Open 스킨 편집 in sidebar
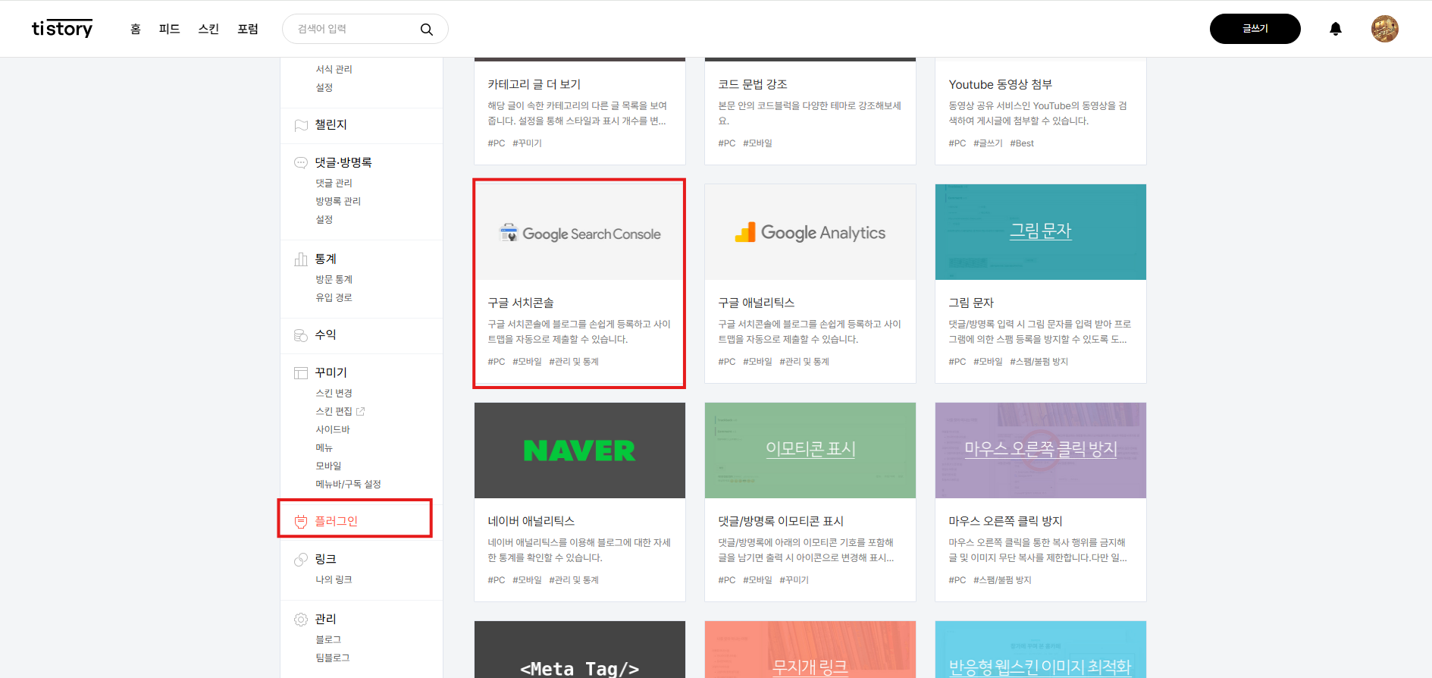Viewport: 1432px width, 678px height. (334, 411)
